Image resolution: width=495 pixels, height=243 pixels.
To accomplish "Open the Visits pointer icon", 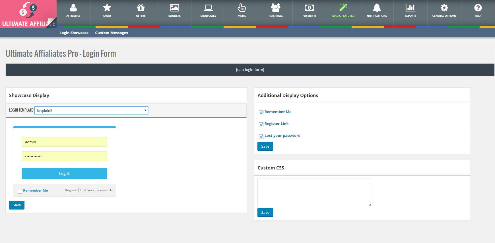I will pos(242,8).
